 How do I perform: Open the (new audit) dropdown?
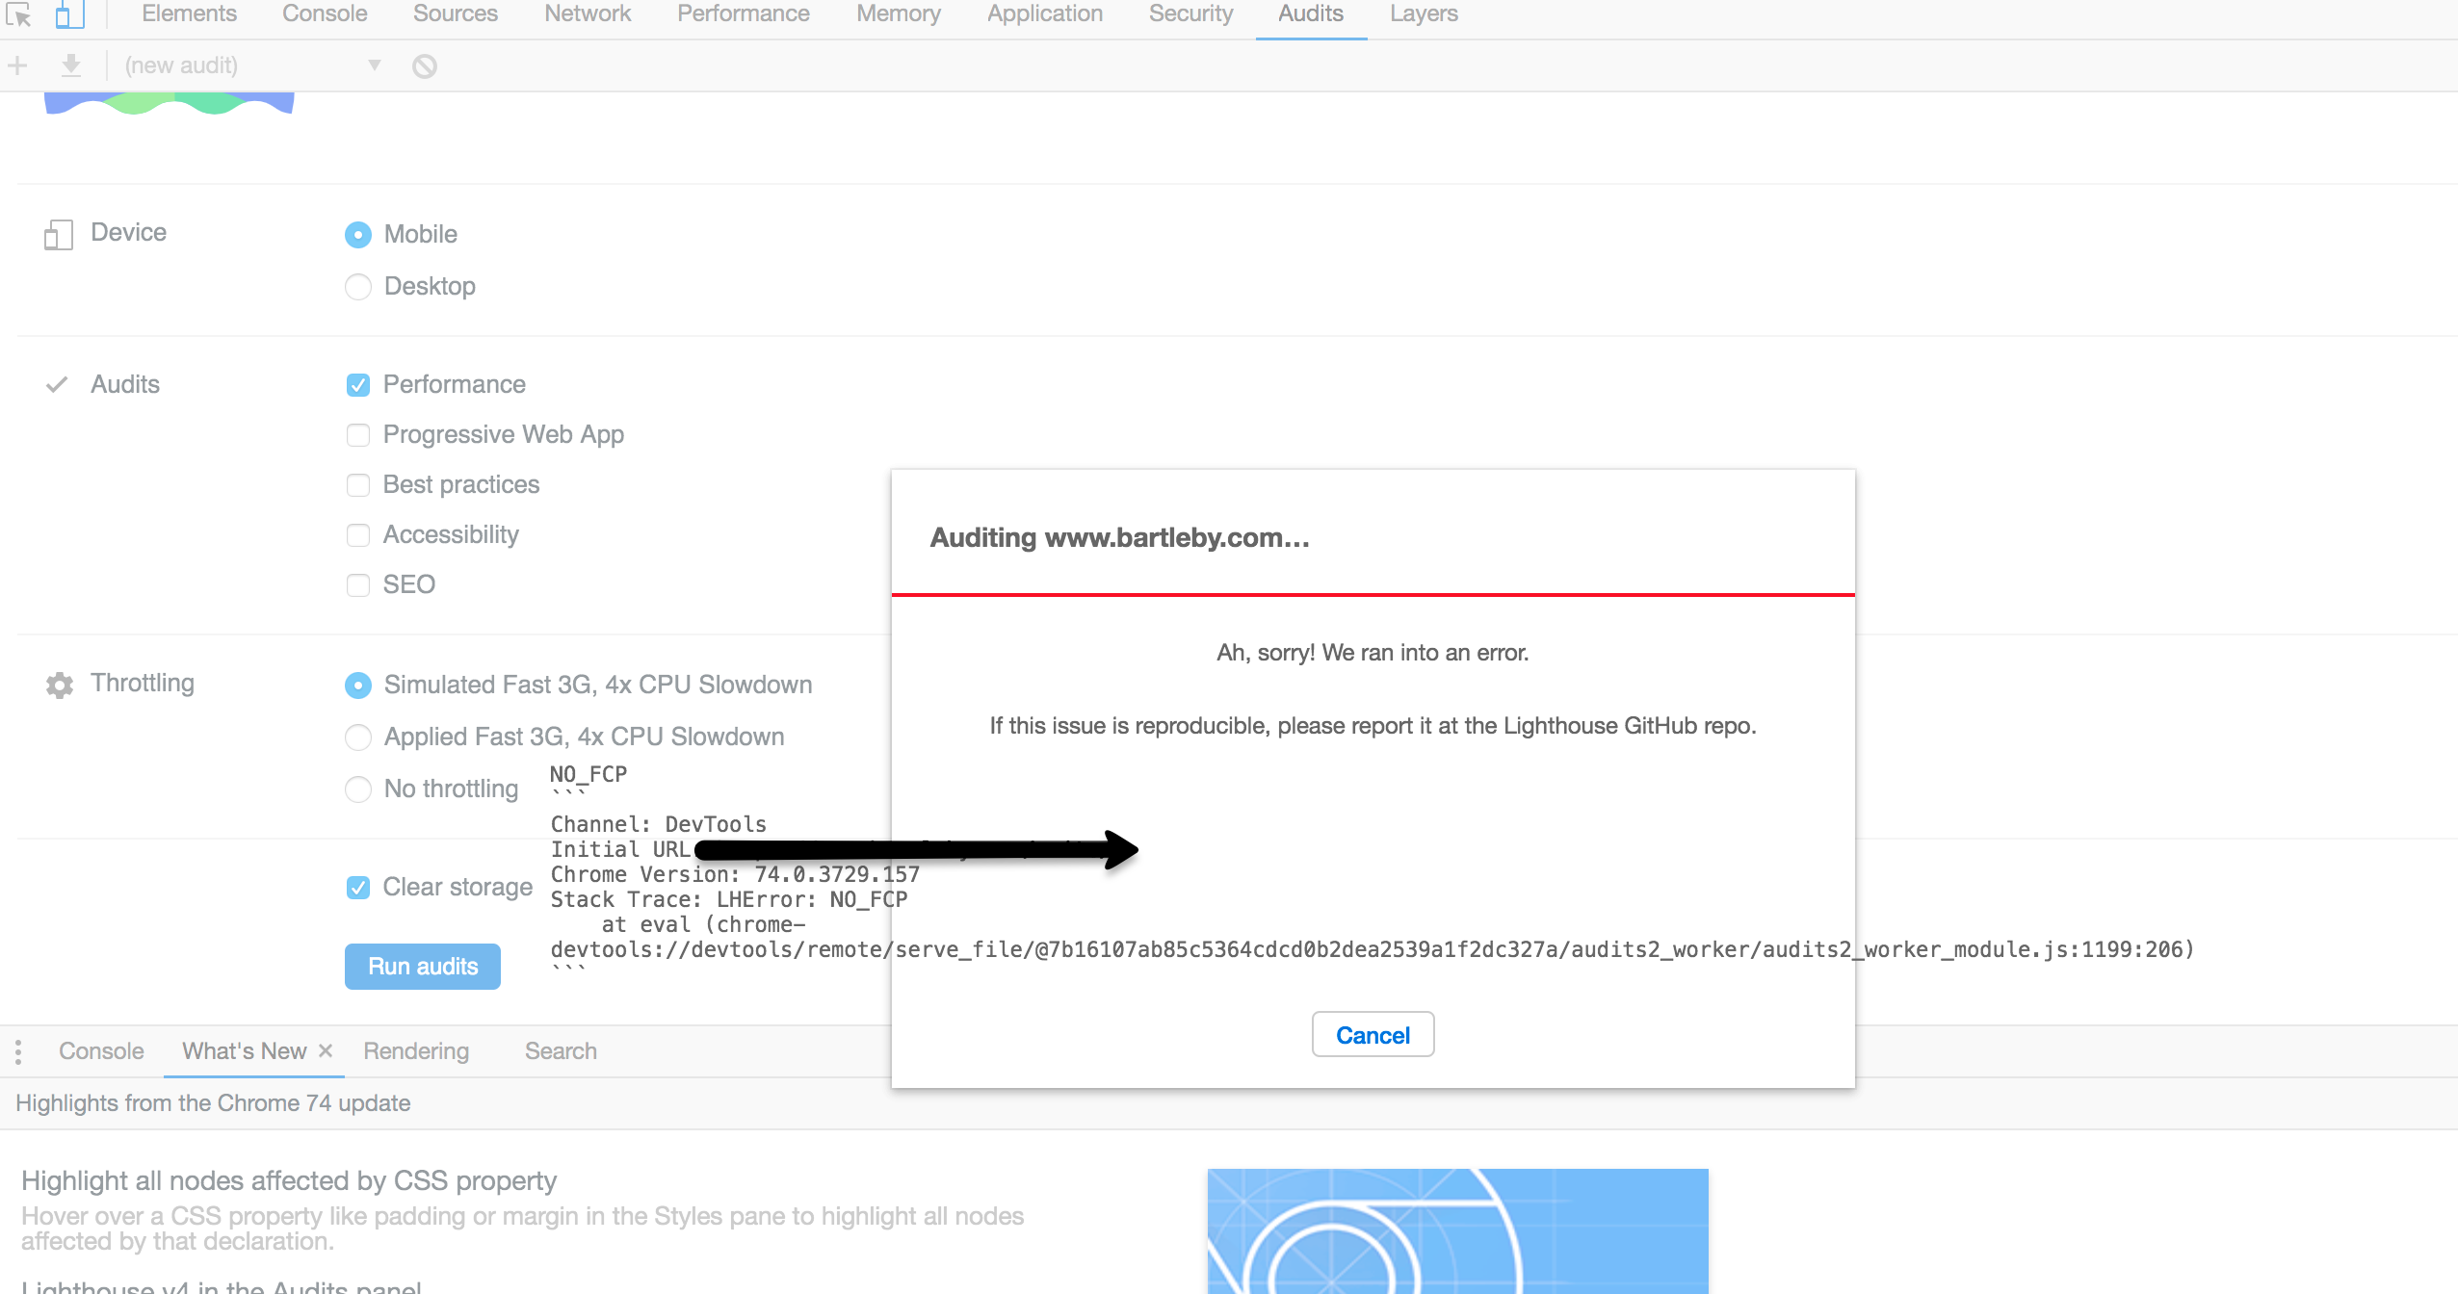252,65
